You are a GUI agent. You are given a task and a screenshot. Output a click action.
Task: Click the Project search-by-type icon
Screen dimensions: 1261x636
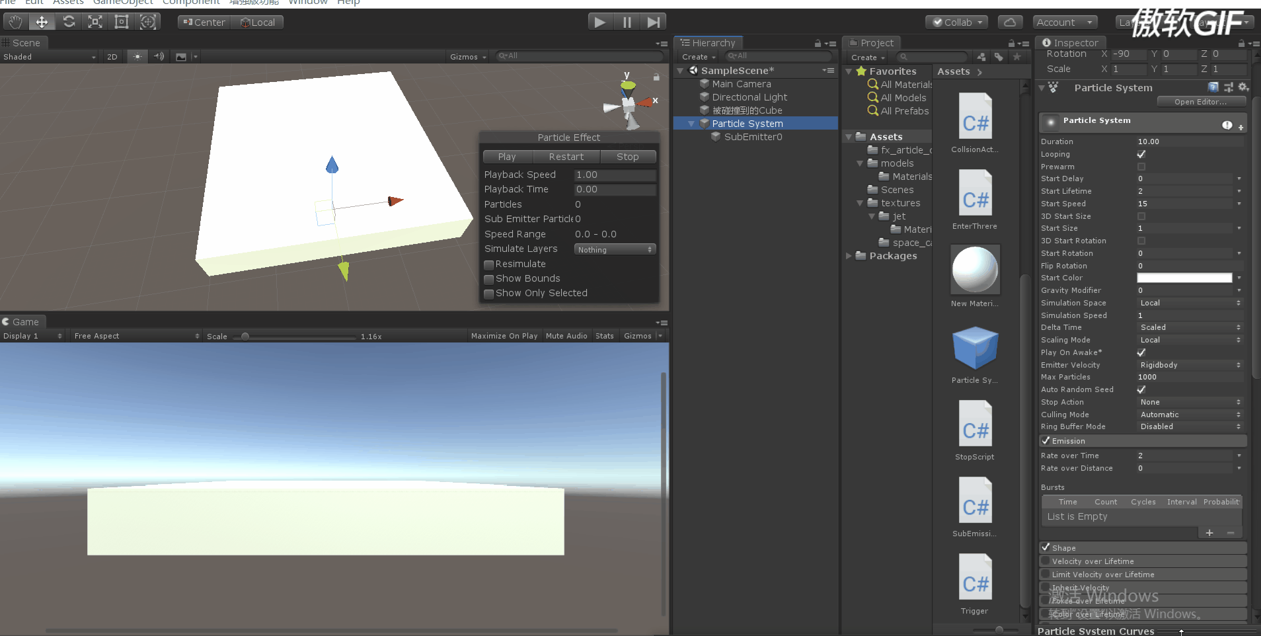981,57
